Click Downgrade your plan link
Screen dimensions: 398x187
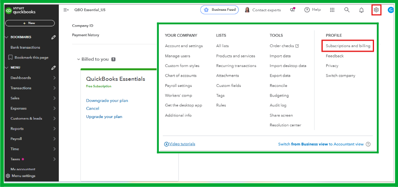pyautogui.click(x=107, y=100)
